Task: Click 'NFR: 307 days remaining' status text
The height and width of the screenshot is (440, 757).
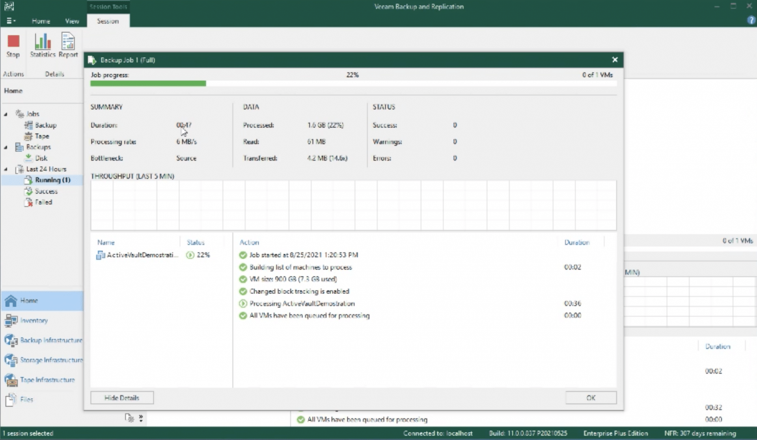Action: pyautogui.click(x=700, y=433)
